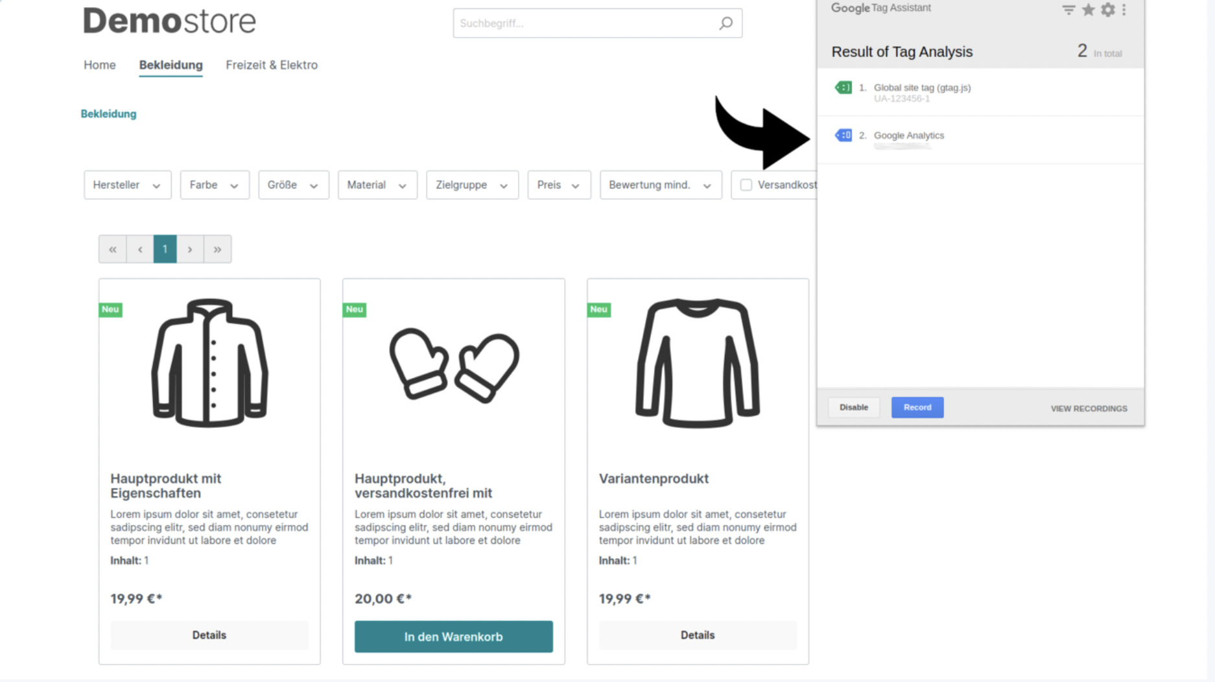Open Tag Assistant three-dot menu
This screenshot has width=1215, height=682.
point(1124,10)
